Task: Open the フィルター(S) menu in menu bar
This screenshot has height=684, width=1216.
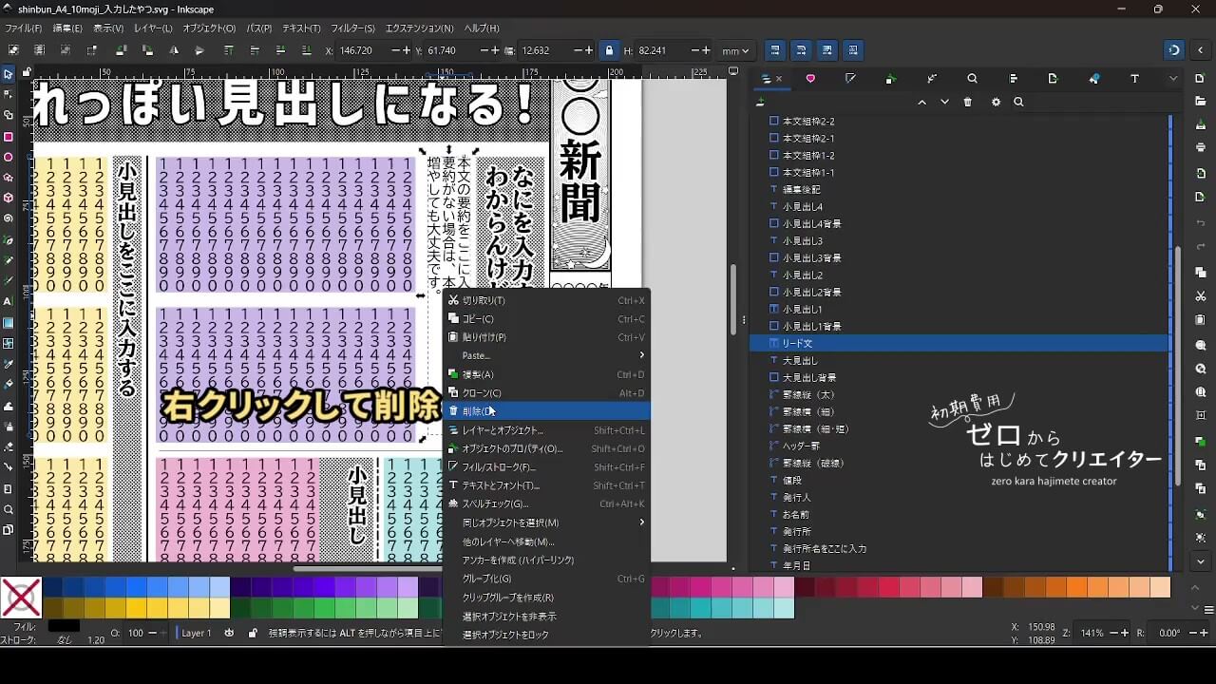Action: coord(354,28)
